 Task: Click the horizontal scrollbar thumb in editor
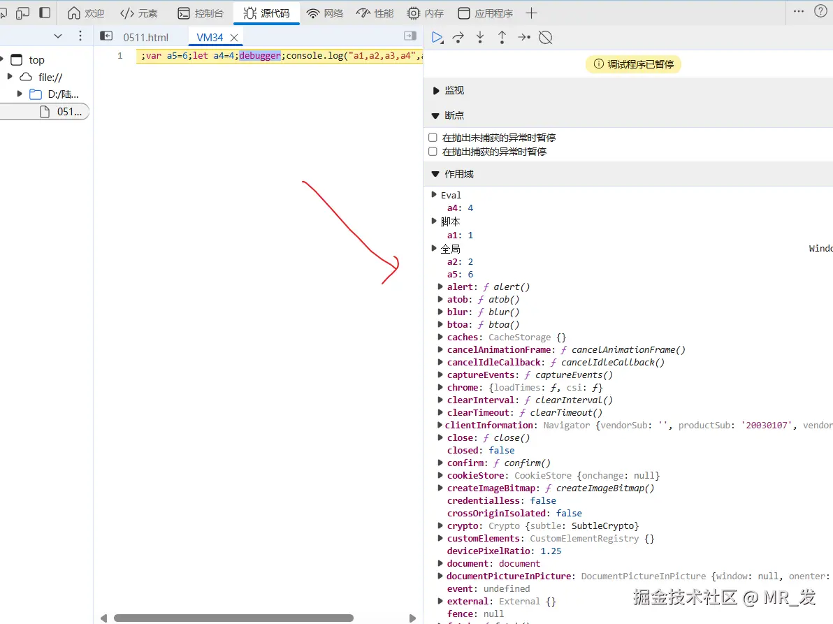[233, 618]
